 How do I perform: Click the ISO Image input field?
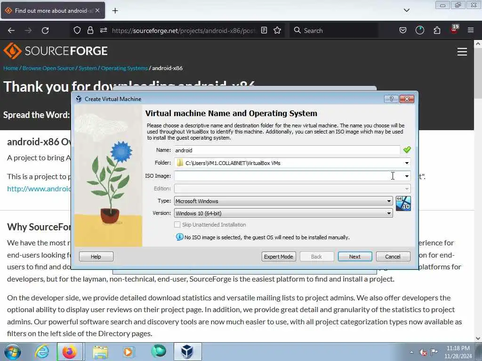pyautogui.click(x=289, y=176)
